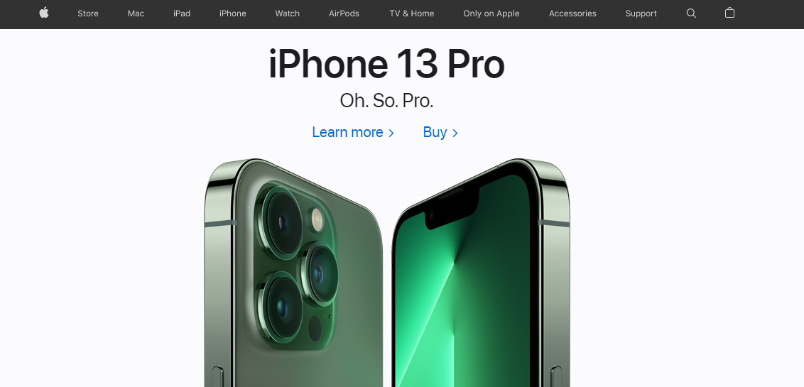
Task: Click the Apple logo home icon
Action: tap(44, 13)
